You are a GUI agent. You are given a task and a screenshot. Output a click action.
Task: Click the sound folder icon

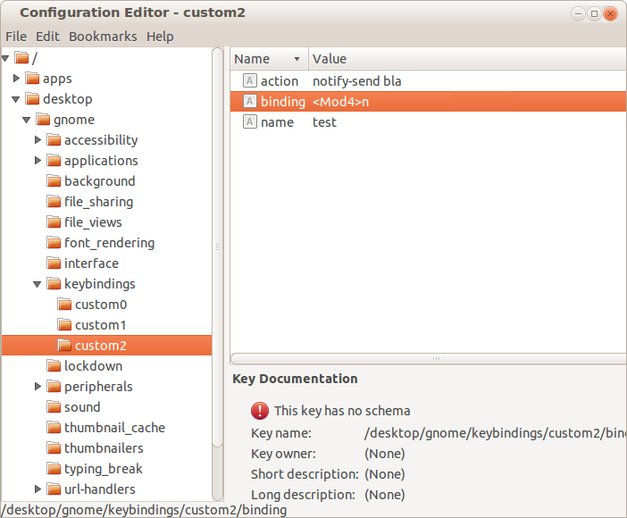click(54, 406)
